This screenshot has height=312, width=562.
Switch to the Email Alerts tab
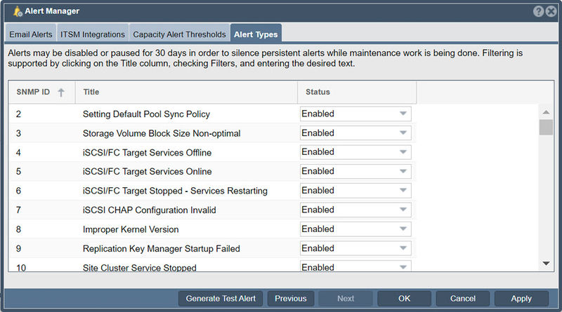(30, 34)
